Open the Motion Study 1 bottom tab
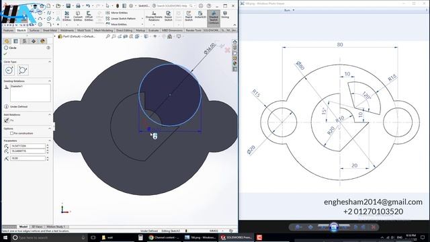This screenshot has width=430, height=242. pyautogui.click(x=56, y=227)
